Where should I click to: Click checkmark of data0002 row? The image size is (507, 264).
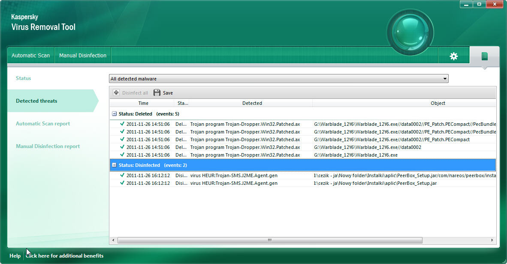[x=122, y=147]
